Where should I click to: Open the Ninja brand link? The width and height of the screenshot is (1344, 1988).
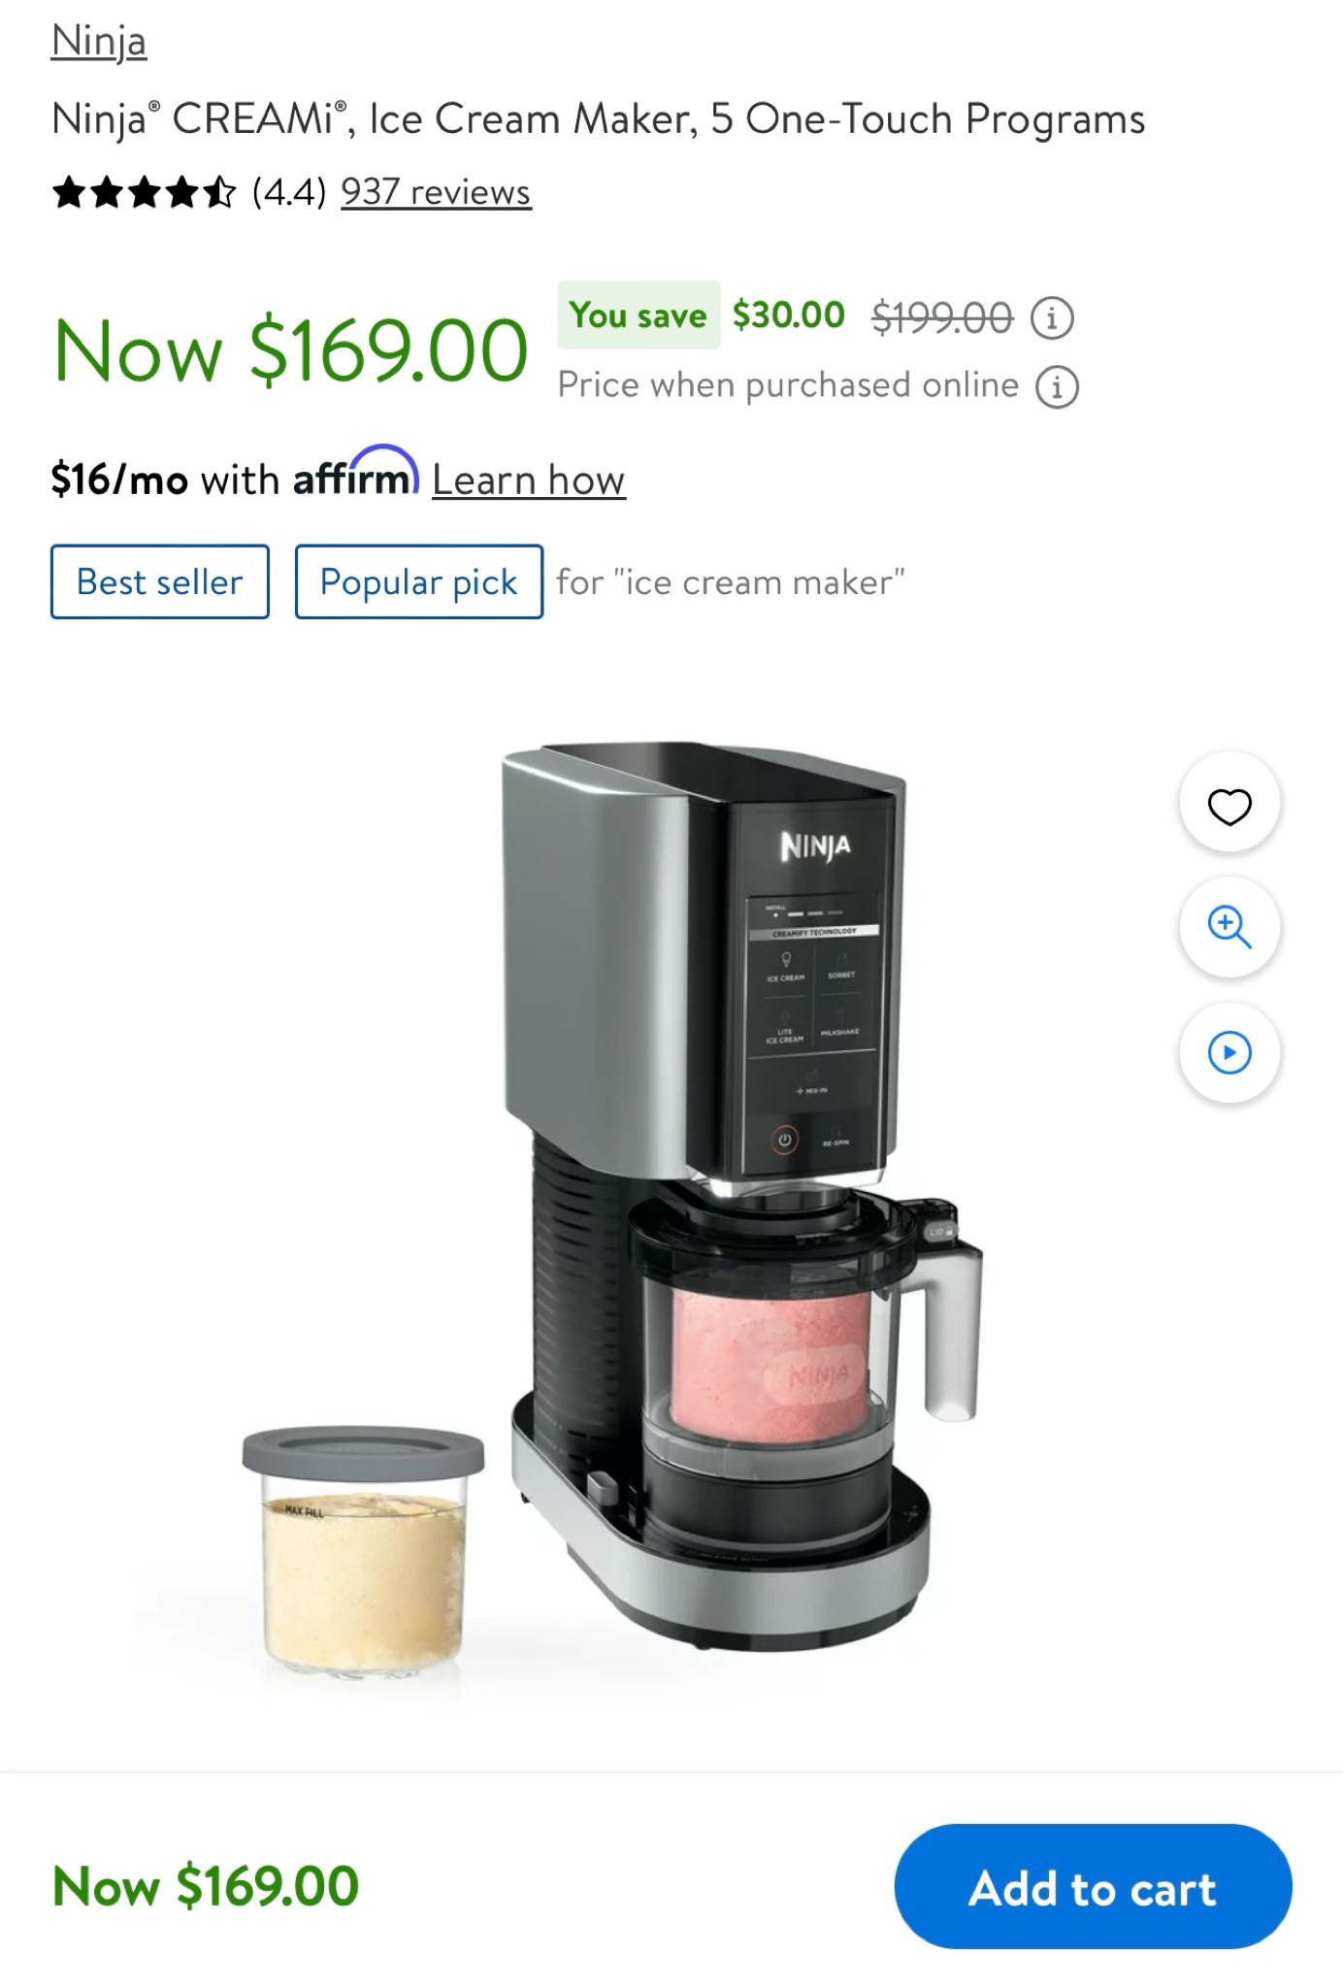pyautogui.click(x=99, y=42)
